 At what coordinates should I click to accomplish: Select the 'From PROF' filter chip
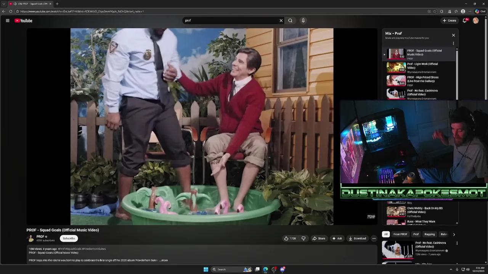[x=400, y=234]
